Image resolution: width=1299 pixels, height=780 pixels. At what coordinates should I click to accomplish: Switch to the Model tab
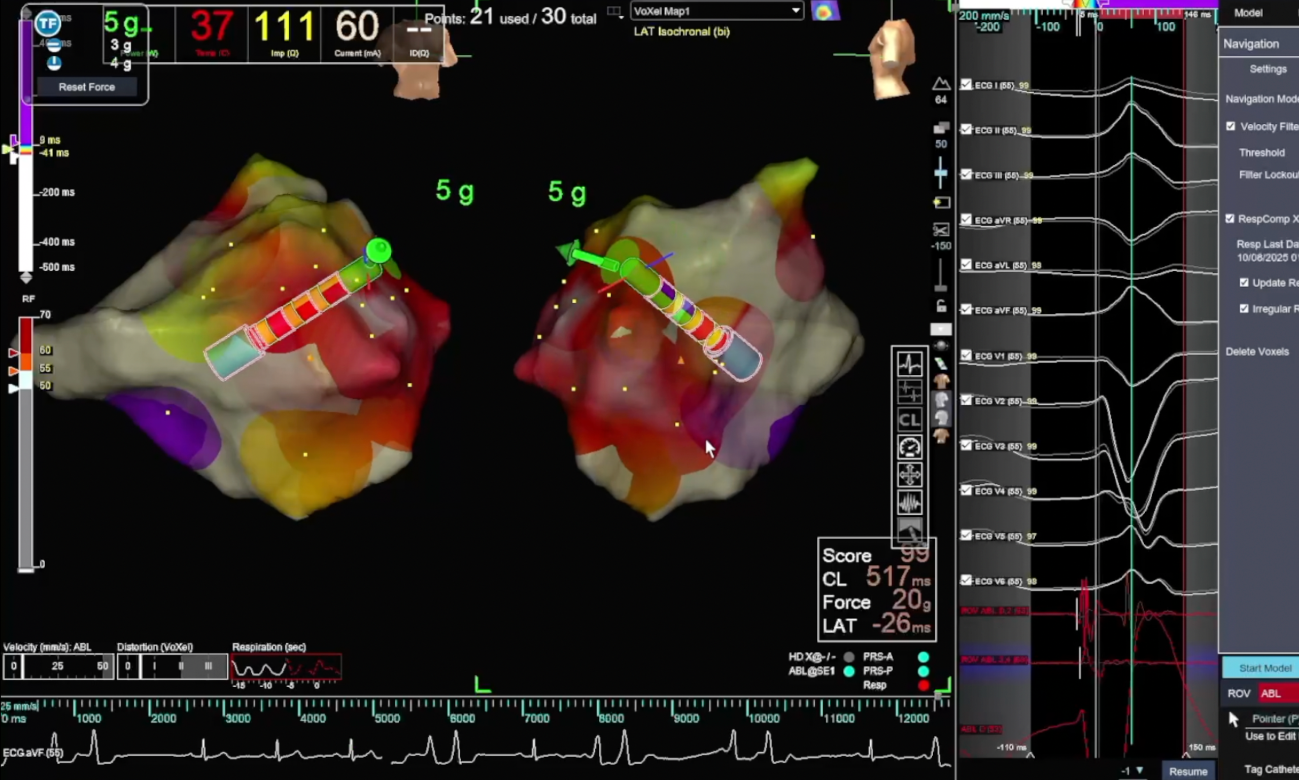(x=1249, y=13)
